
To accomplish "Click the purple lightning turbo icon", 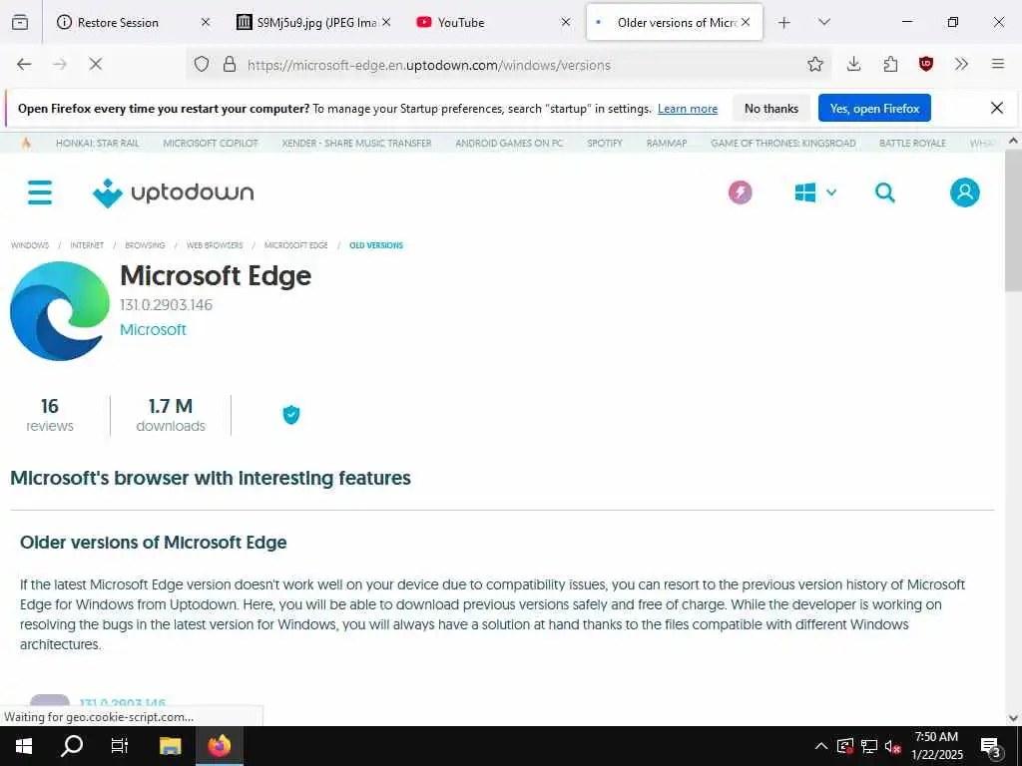I will click(x=740, y=192).
